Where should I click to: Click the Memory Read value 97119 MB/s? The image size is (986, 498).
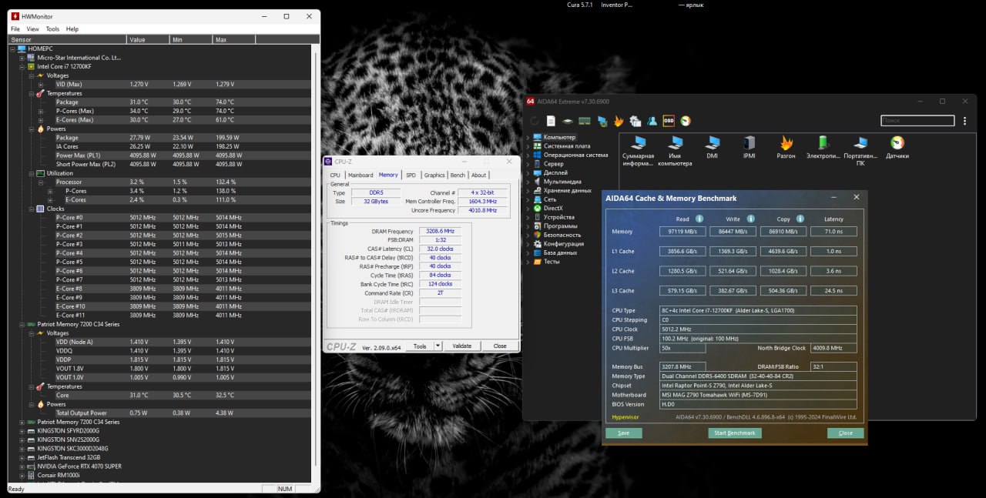[x=682, y=232]
